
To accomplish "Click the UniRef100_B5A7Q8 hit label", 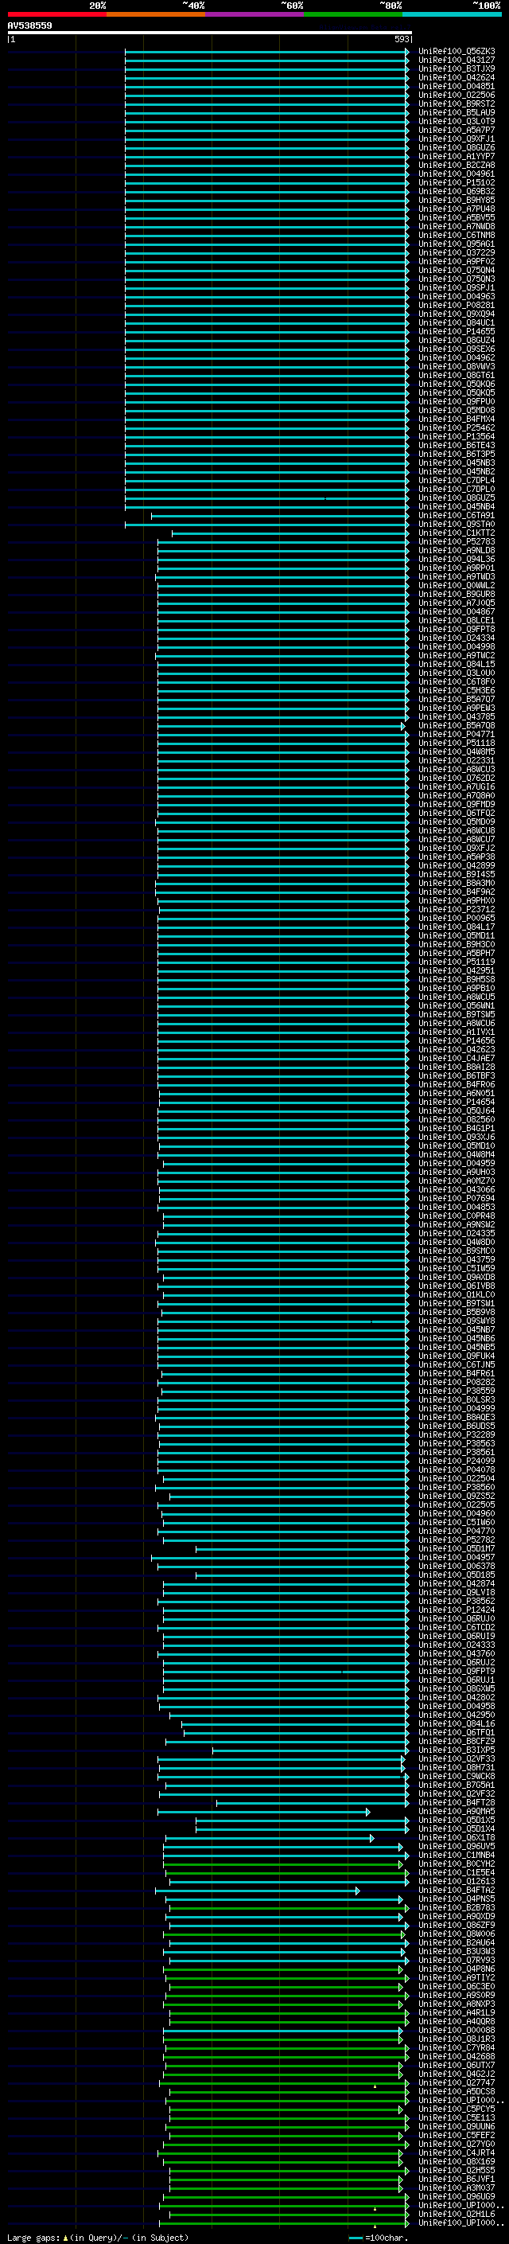I will point(457,726).
